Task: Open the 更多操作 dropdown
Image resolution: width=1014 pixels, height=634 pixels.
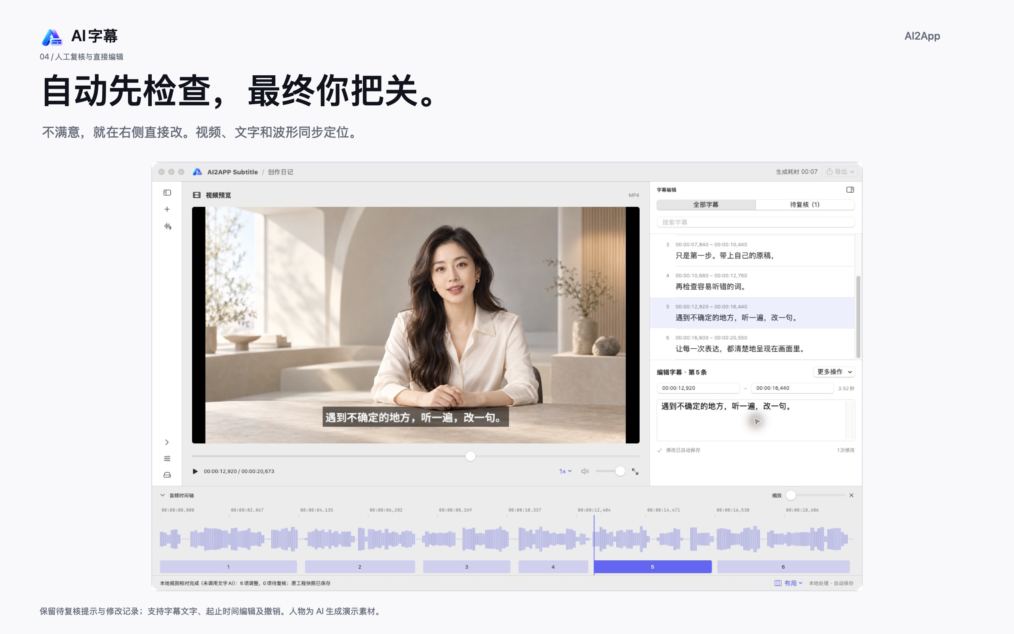Action: (x=834, y=372)
